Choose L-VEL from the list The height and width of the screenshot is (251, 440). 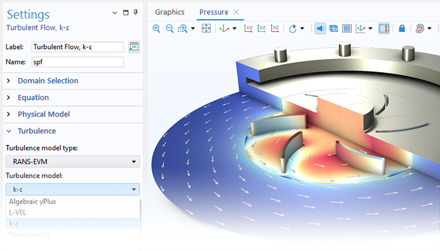[x=73, y=212]
